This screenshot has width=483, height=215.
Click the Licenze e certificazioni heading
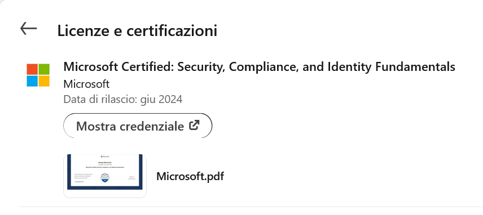(137, 31)
